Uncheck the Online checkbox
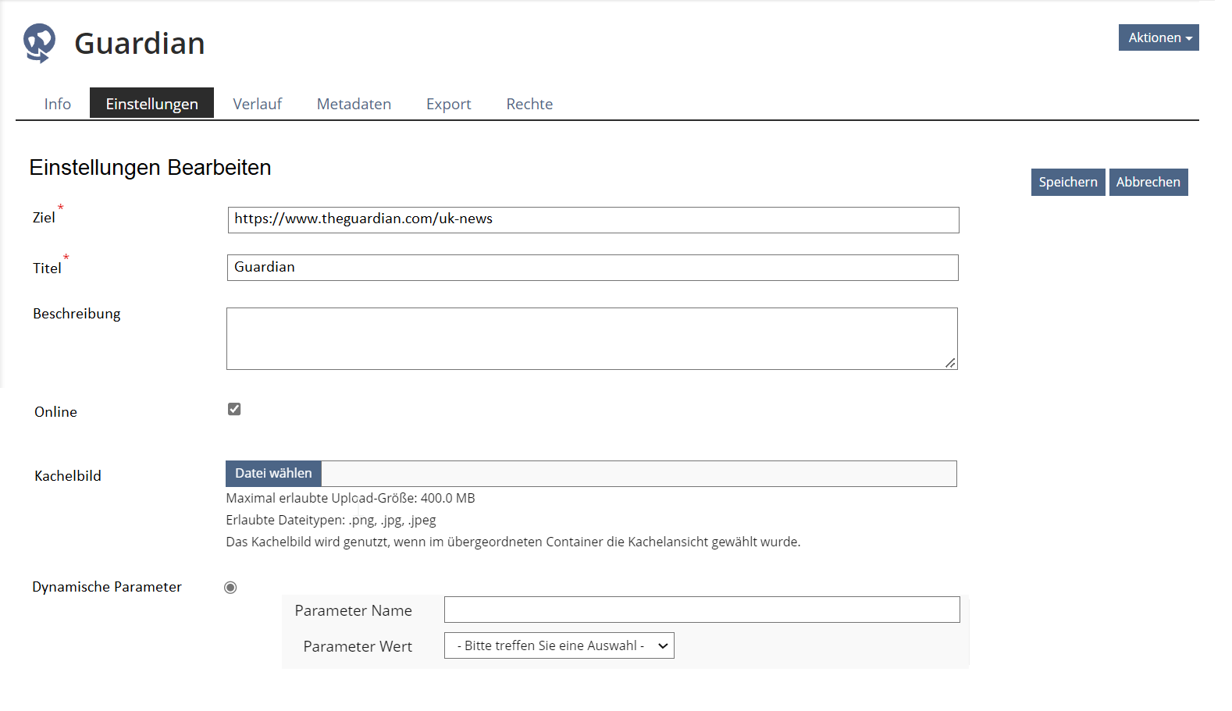Image resolution: width=1232 pixels, height=711 pixels. click(x=234, y=409)
